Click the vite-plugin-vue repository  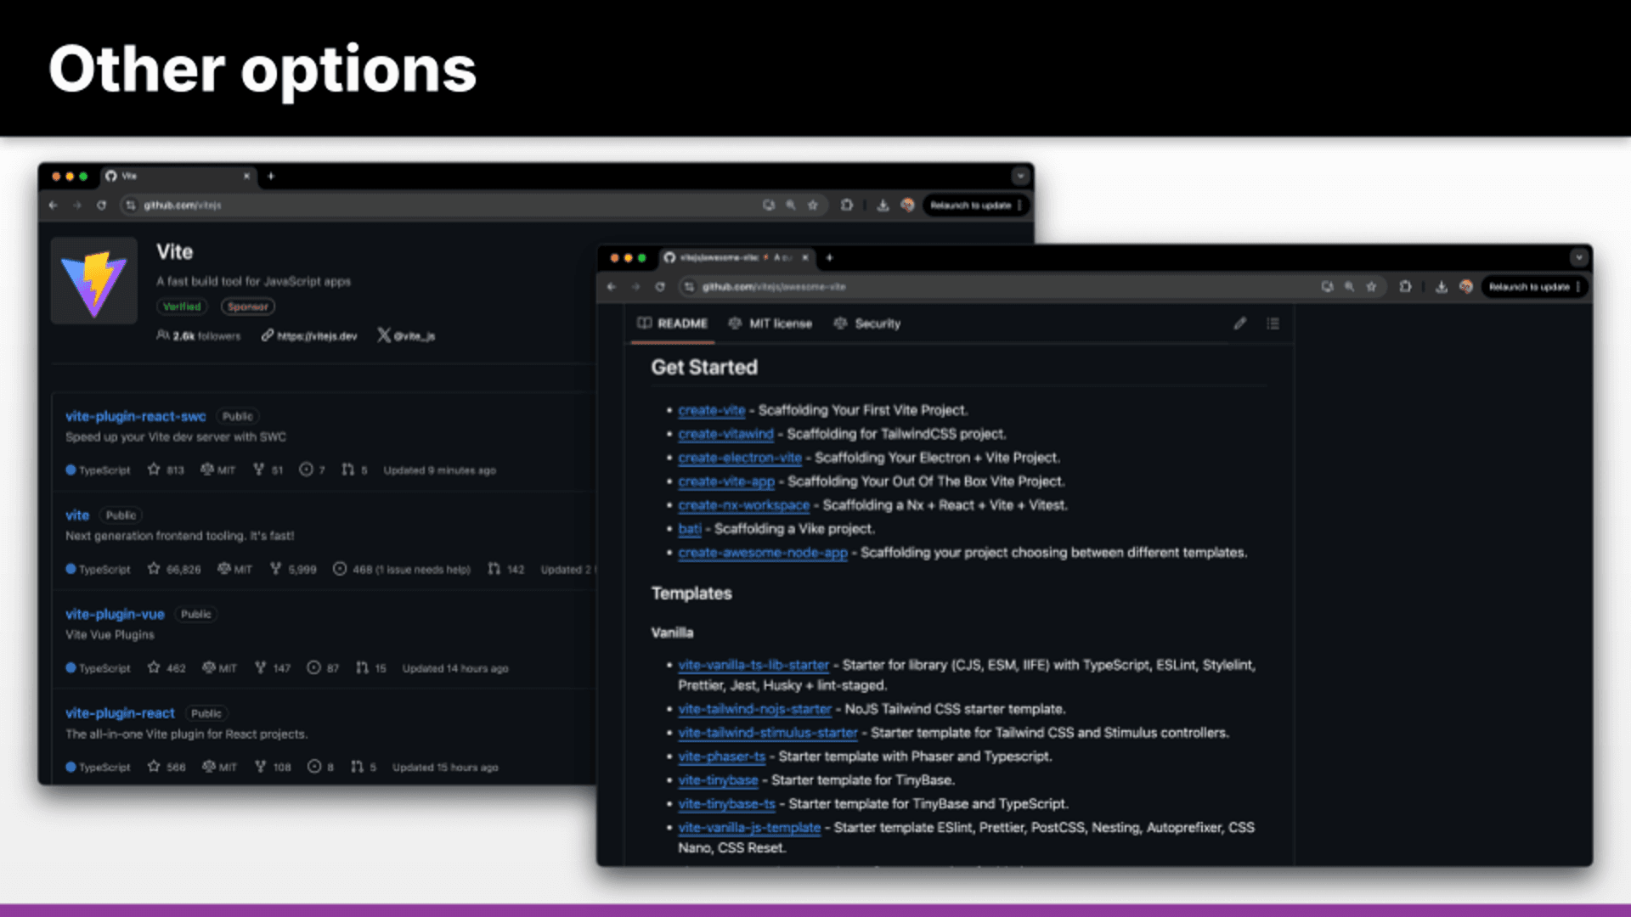[x=115, y=614]
